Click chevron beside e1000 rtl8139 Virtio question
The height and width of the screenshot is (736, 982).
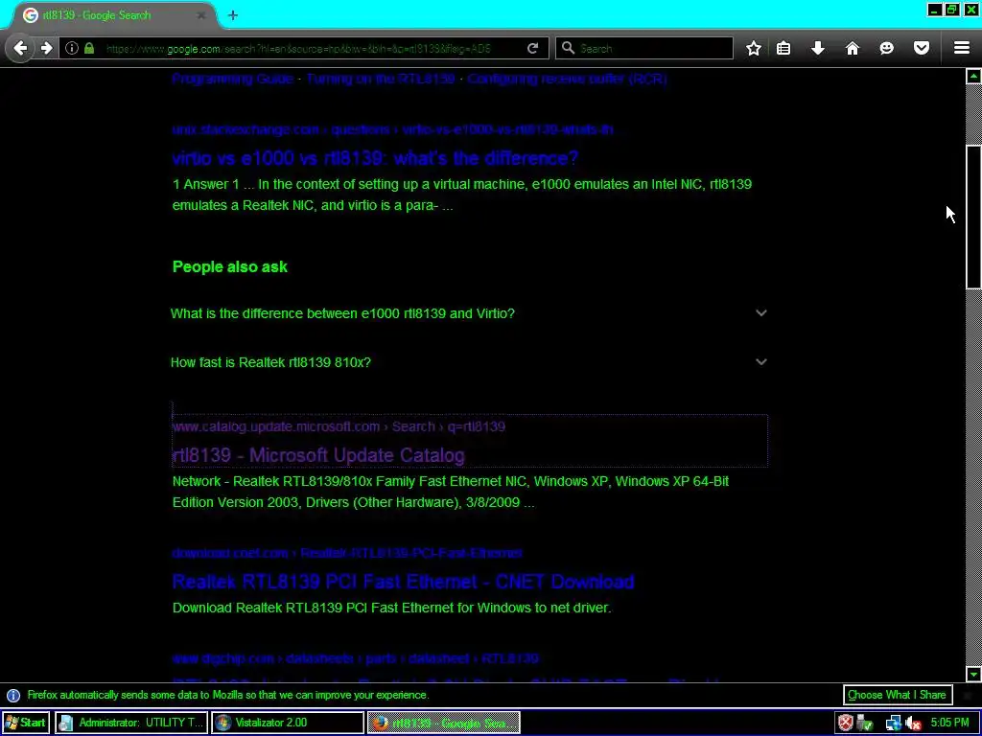[760, 313]
